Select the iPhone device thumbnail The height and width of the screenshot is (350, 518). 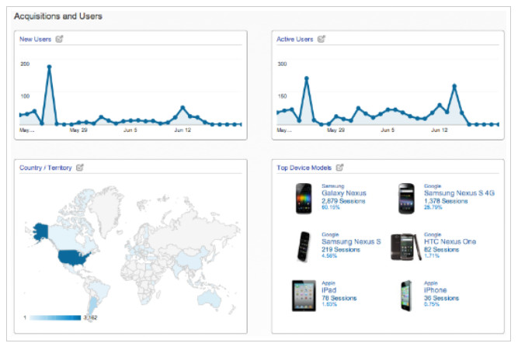coord(405,295)
